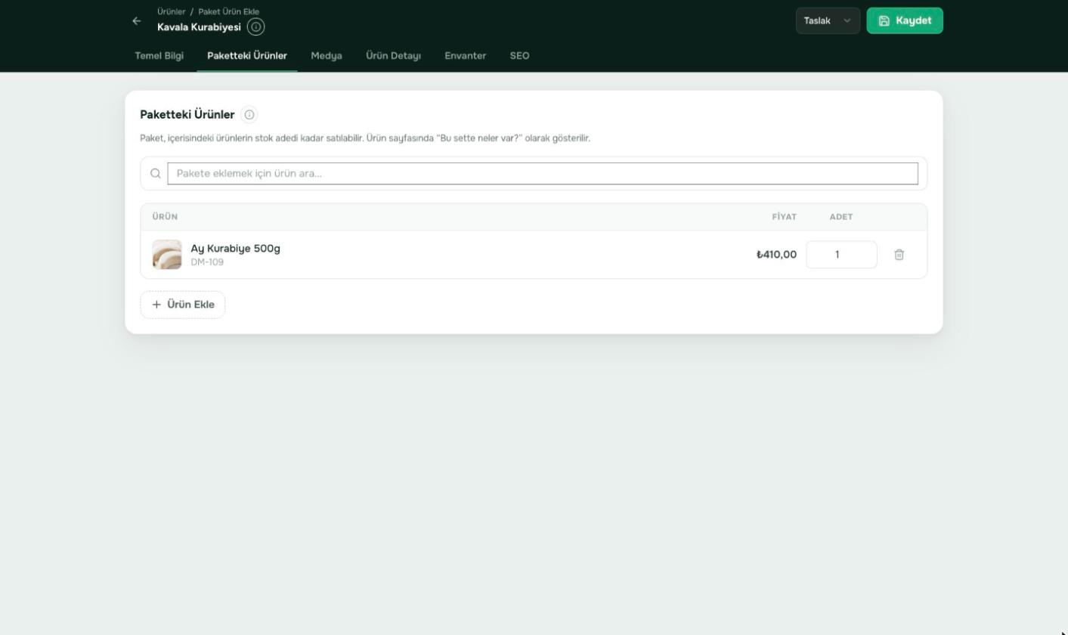Click the search magnifier icon
The width and height of the screenshot is (1068, 635).
click(155, 174)
